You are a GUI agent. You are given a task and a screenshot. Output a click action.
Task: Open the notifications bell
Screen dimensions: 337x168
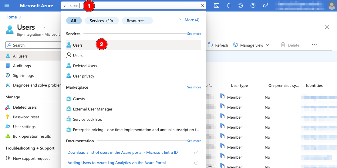229,5
